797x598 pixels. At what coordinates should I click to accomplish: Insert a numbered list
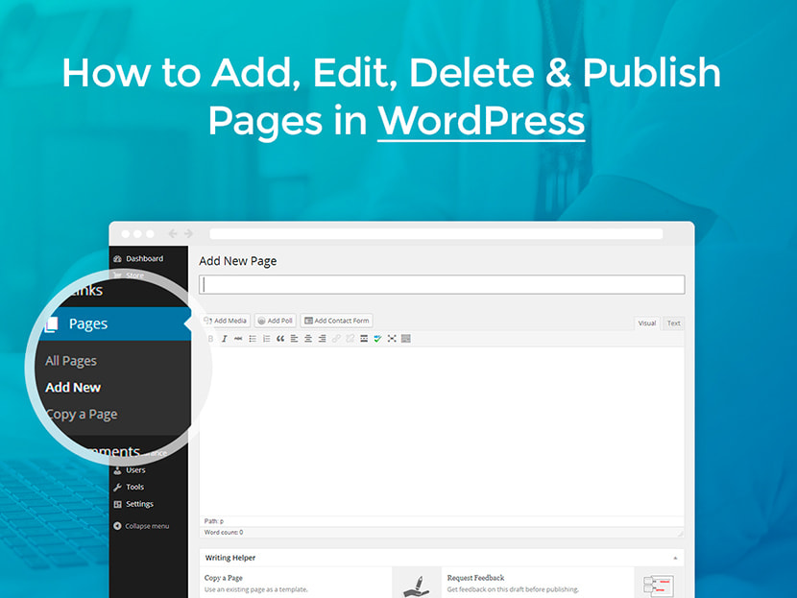point(266,339)
